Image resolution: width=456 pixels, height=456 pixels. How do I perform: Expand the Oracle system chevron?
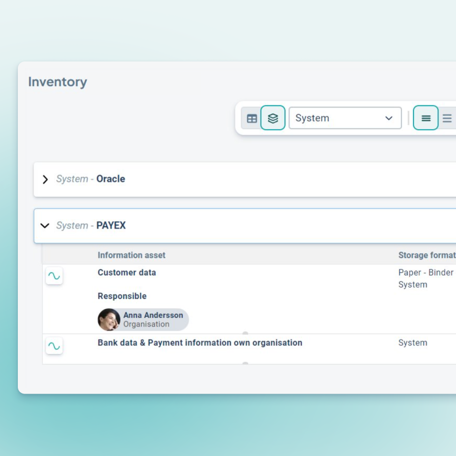[45, 179]
